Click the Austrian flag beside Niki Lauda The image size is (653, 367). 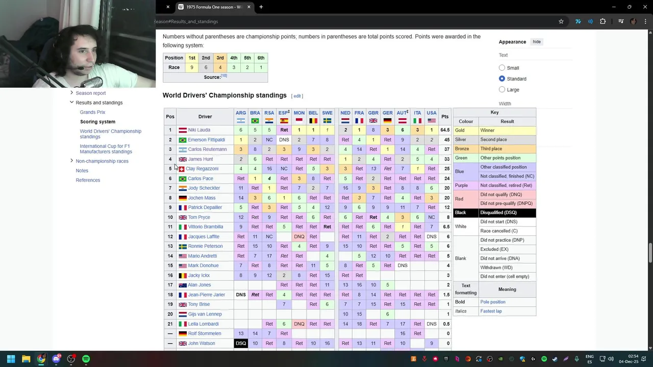click(183, 130)
